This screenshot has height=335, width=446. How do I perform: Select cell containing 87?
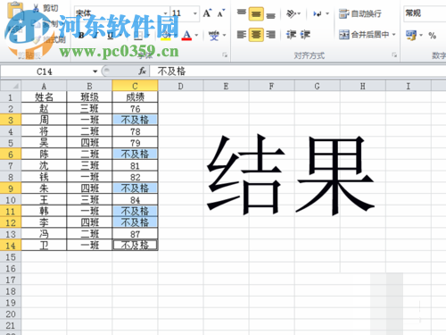point(135,234)
